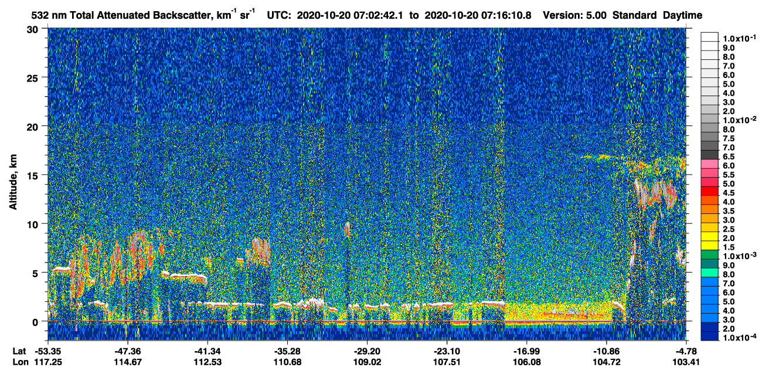
Task: Click the 'Lat' row label
Action: pyautogui.click(x=19, y=351)
